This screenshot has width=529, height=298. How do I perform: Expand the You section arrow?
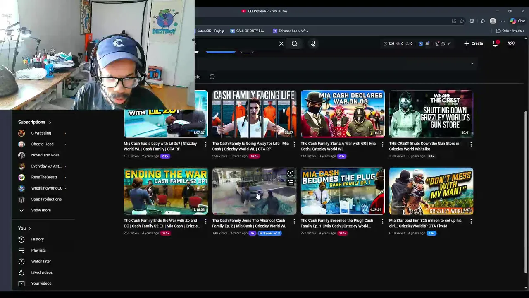click(30, 228)
